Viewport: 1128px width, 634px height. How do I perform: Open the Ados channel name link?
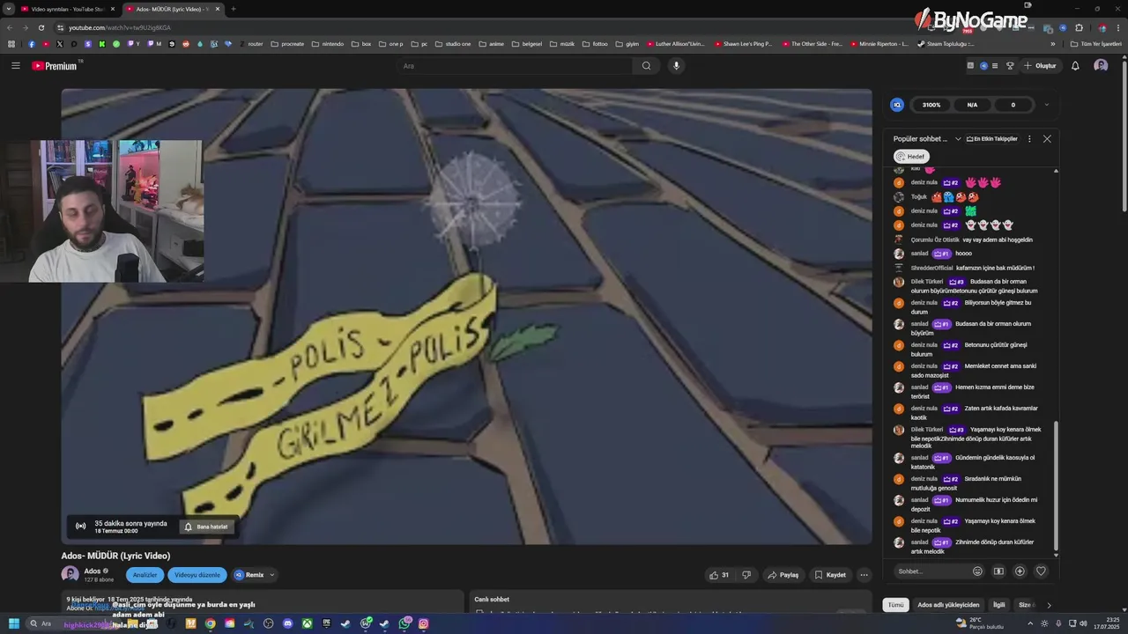(x=93, y=571)
